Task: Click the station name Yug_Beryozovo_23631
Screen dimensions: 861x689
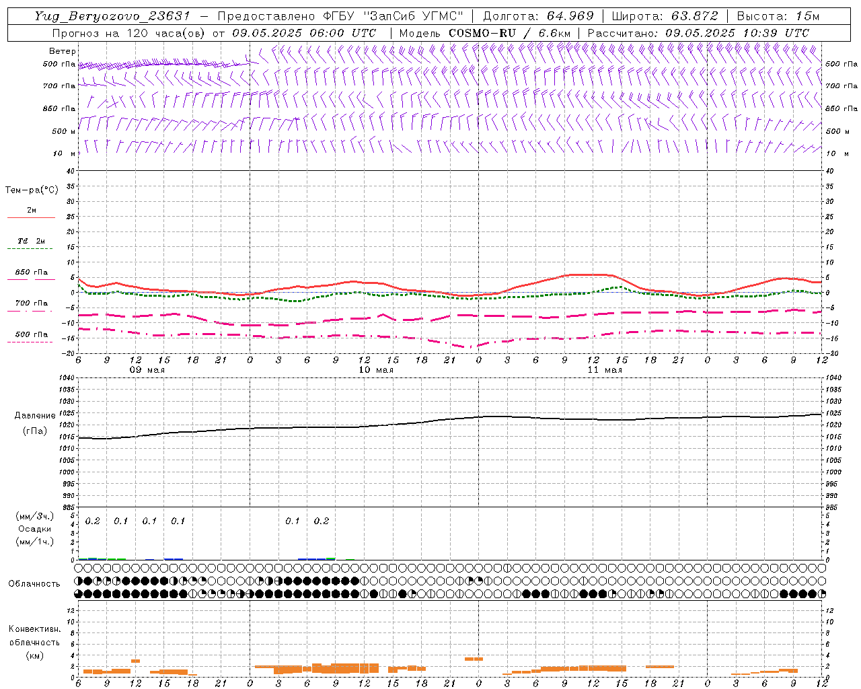Action: click(114, 16)
